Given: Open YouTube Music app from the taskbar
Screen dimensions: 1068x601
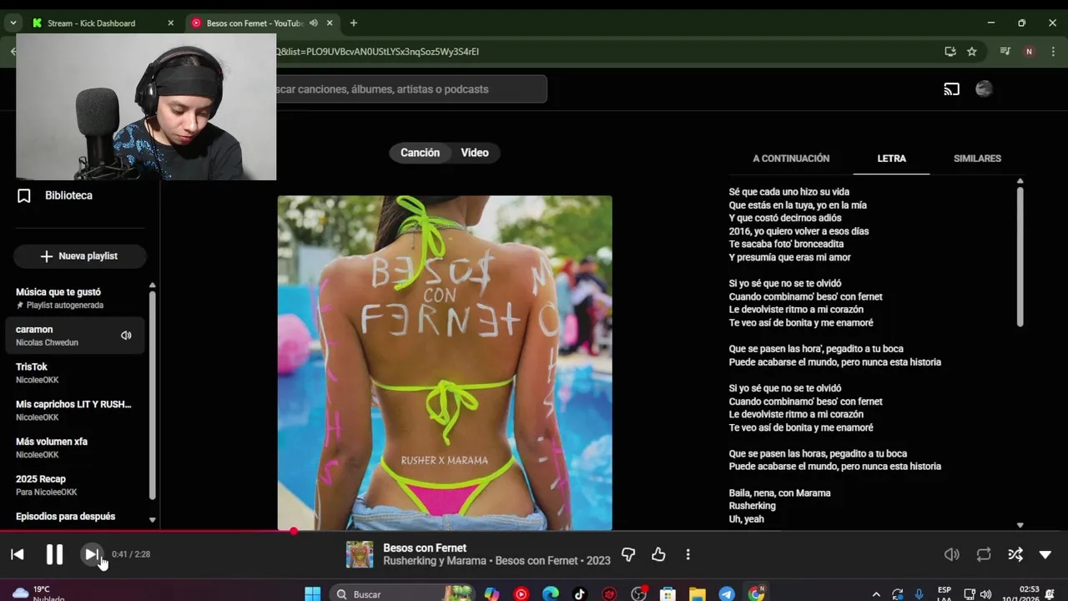Looking at the screenshot, I should coord(521,594).
